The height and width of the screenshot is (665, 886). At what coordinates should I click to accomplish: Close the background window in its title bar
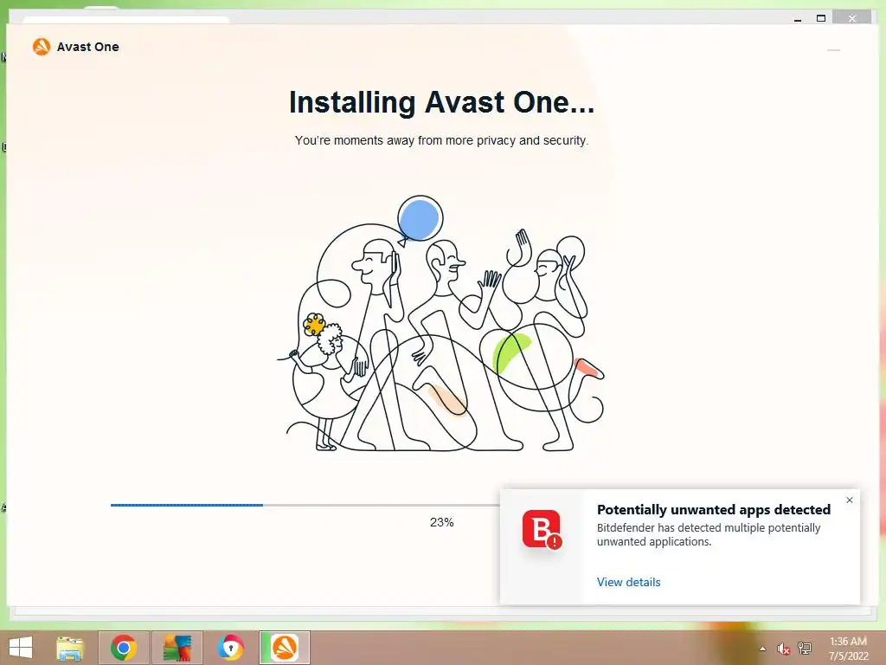tap(852, 19)
